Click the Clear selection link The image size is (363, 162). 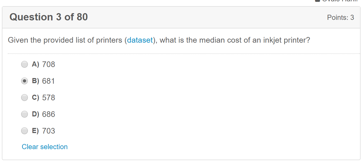click(44, 147)
